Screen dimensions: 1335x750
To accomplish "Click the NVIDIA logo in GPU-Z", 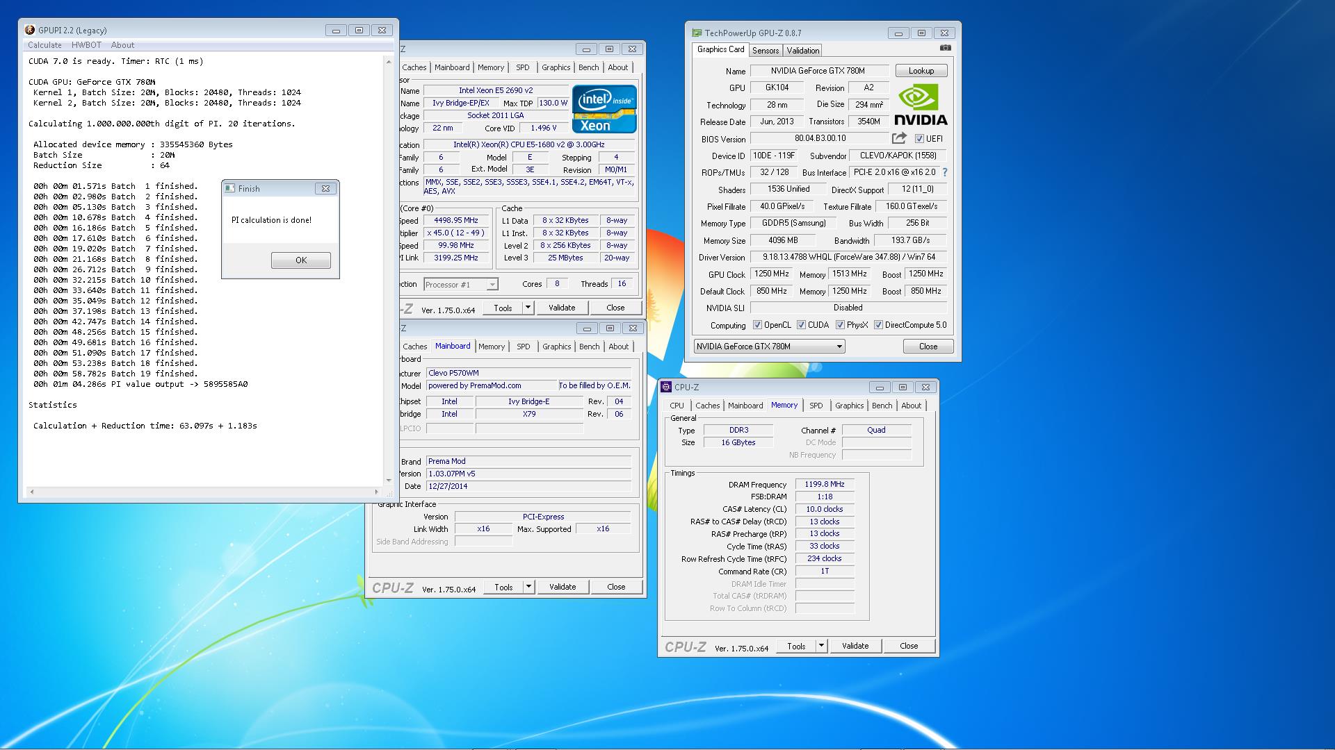I will point(921,105).
